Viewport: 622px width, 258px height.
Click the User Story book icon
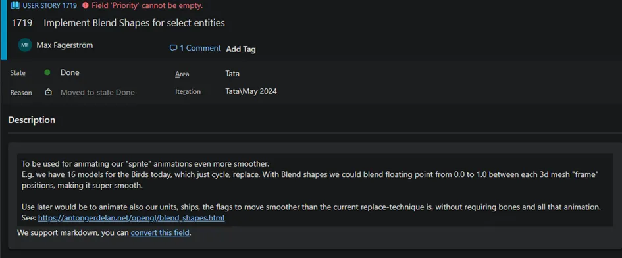coord(15,5)
